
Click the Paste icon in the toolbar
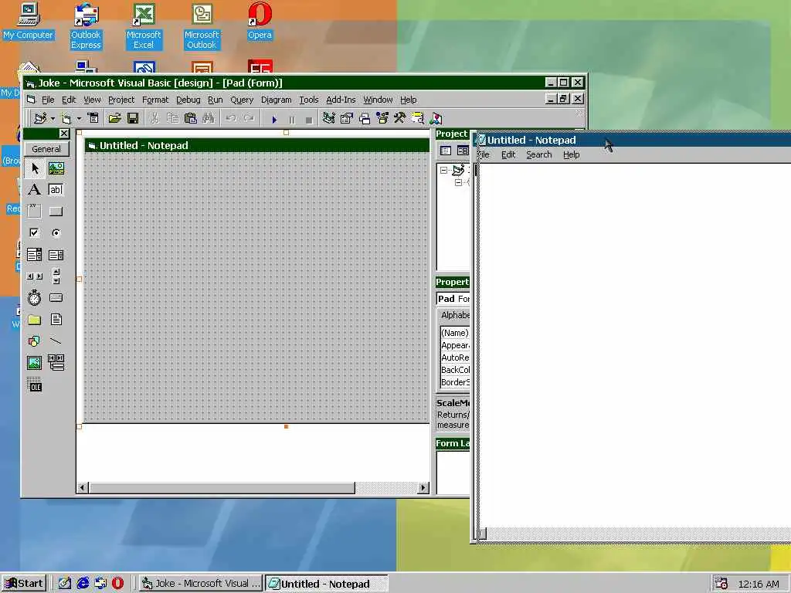[190, 118]
